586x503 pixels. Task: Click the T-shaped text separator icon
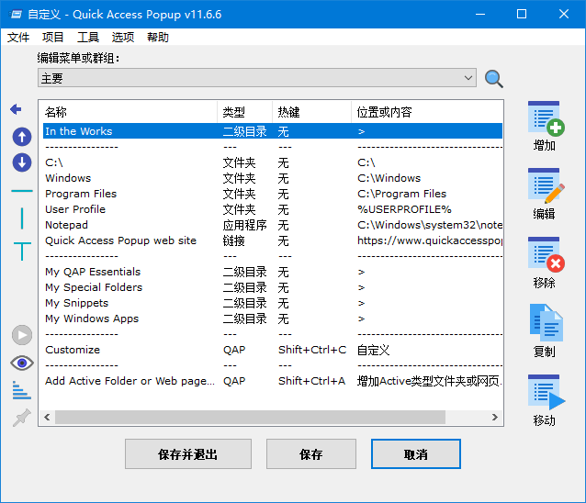(x=22, y=251)
